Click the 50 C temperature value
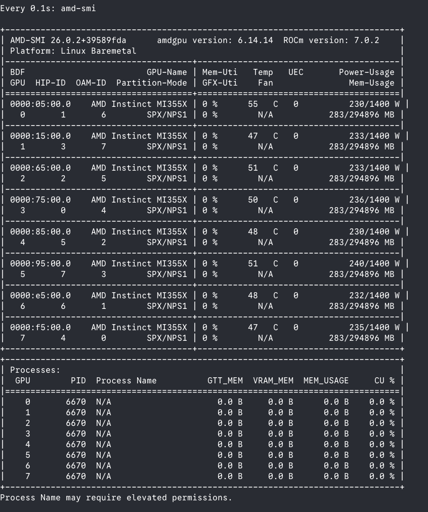The width and height of the screenshot is (428, 512). (263, 200)
